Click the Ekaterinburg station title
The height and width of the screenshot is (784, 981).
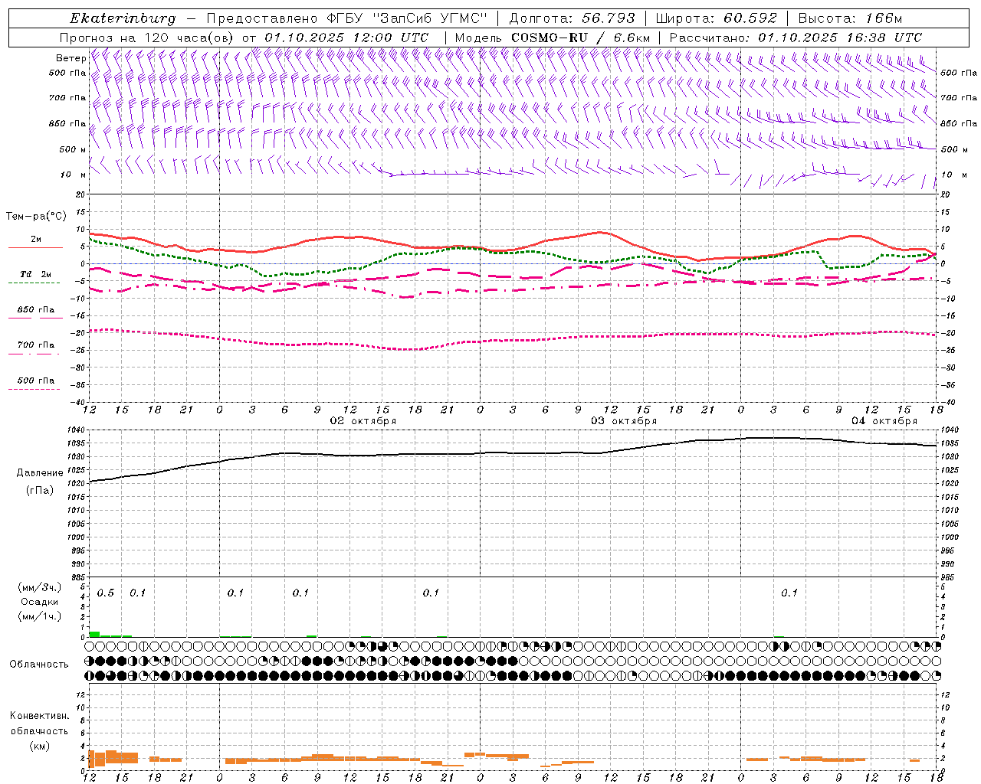coord(123,18)
